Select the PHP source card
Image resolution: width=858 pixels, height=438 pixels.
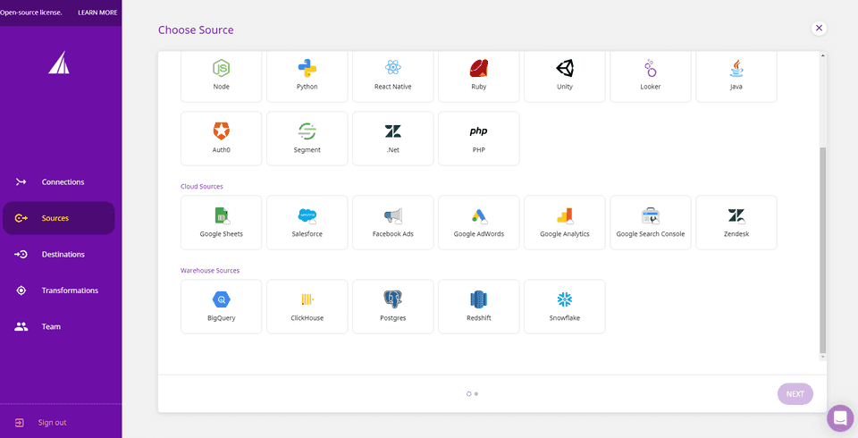point(479,139)
